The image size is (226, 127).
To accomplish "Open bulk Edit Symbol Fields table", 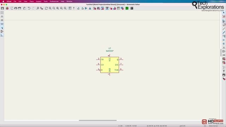I will (118, 8).
